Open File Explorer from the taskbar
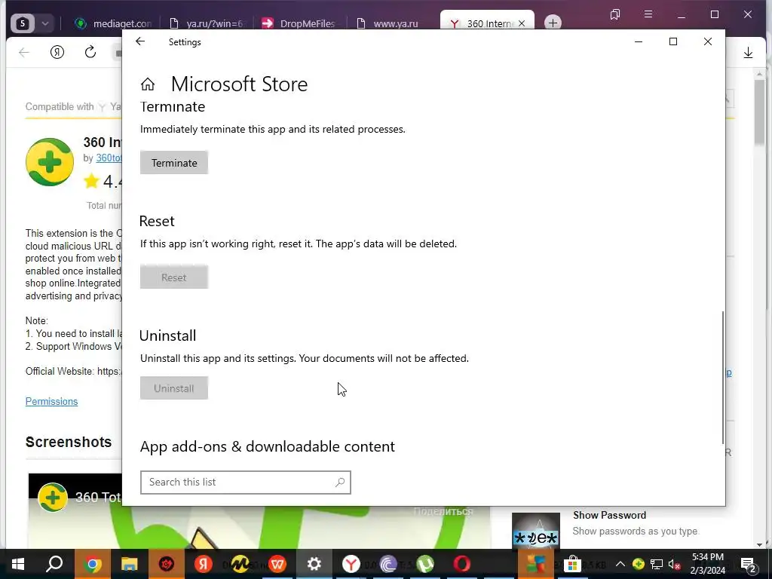 click(x=129, y=564)
